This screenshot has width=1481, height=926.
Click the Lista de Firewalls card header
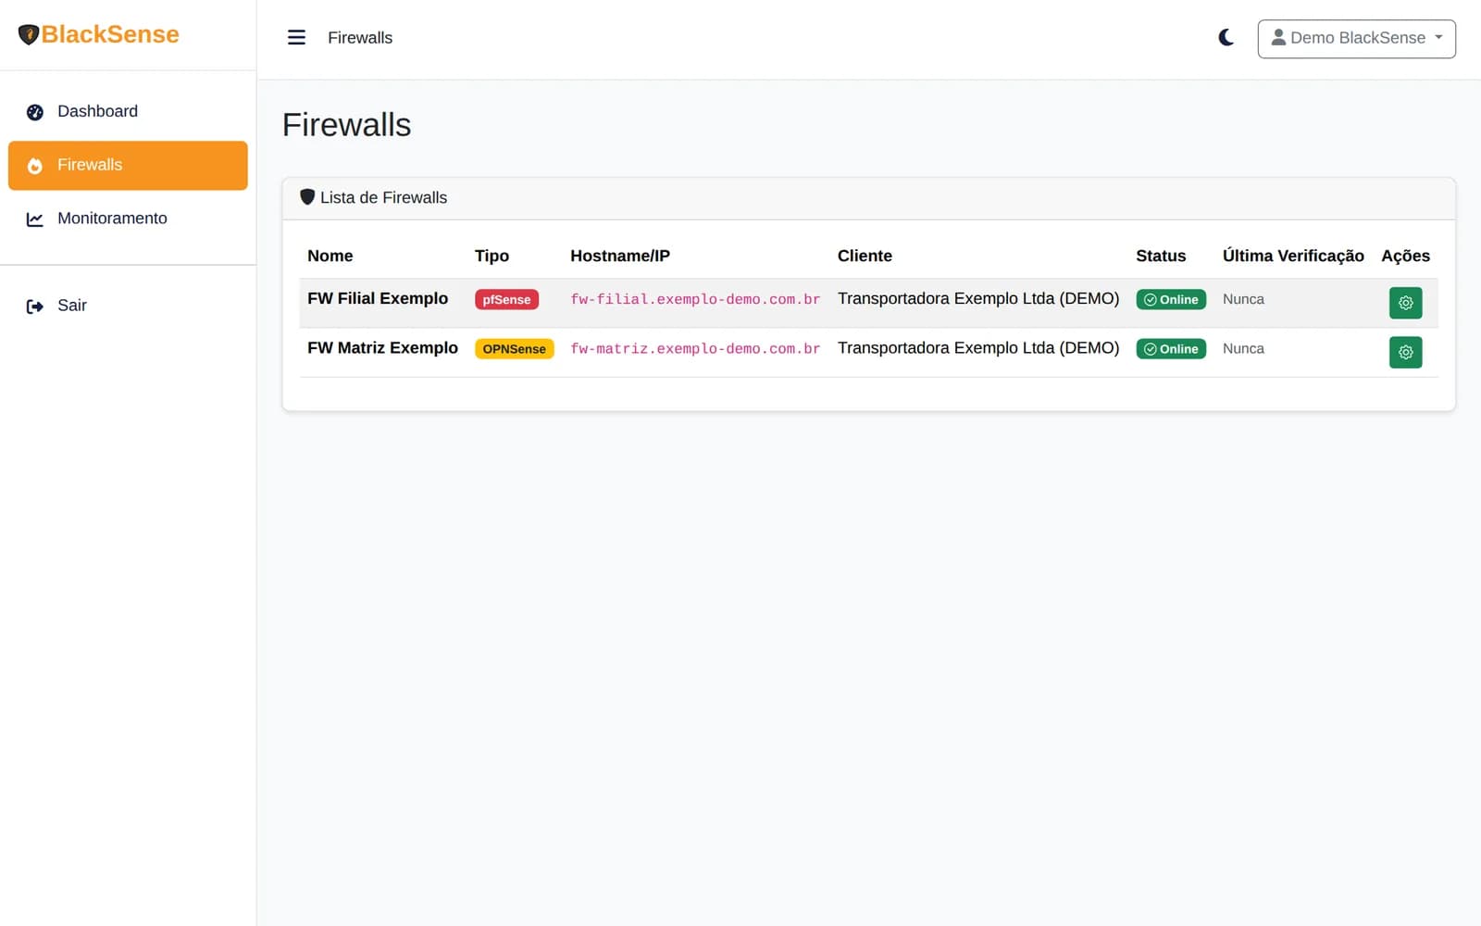(x=868, y=198)
